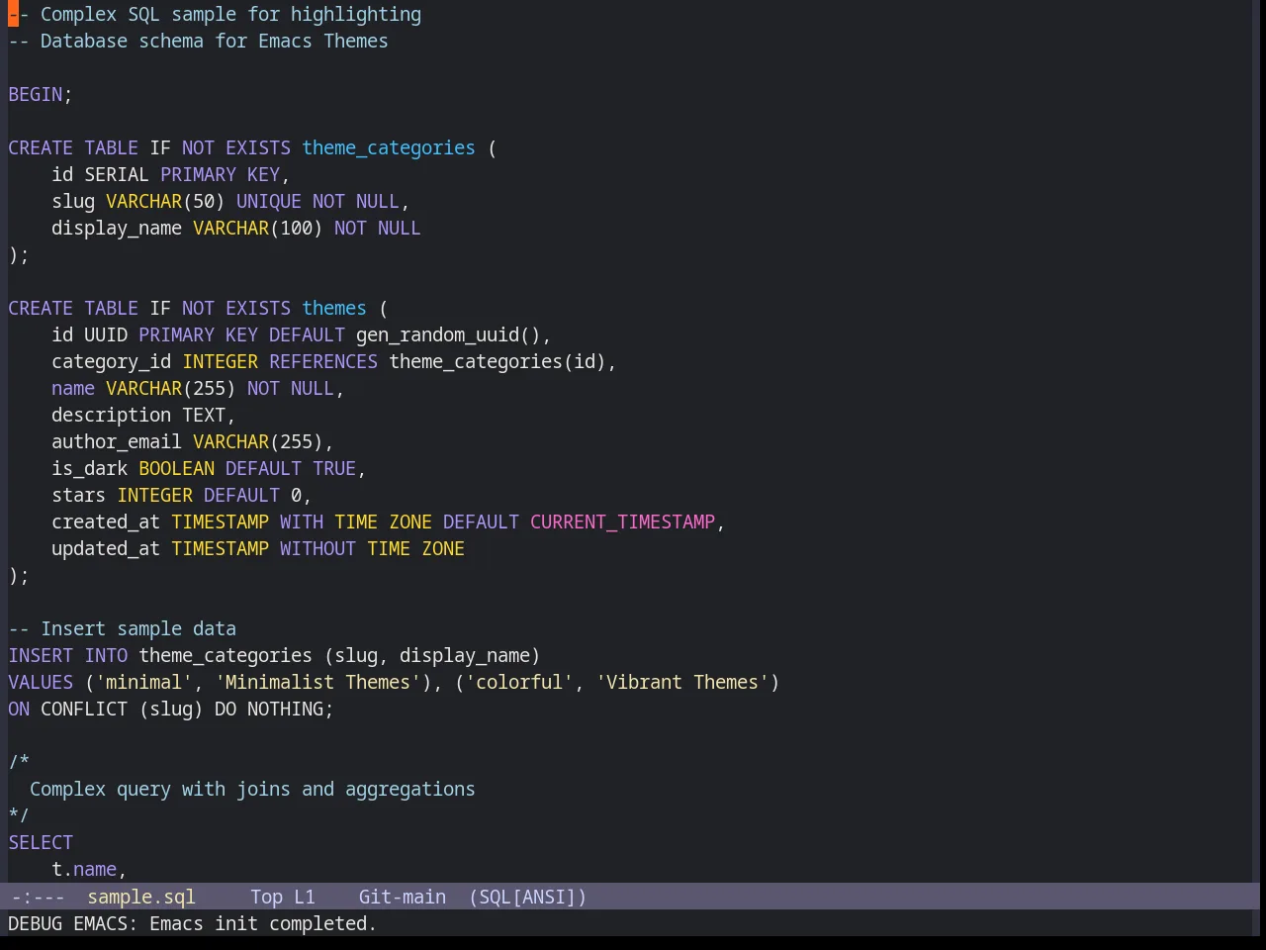Click the -:--- buffer status indicator
1266x950 pixels.
tap(38, 897)
